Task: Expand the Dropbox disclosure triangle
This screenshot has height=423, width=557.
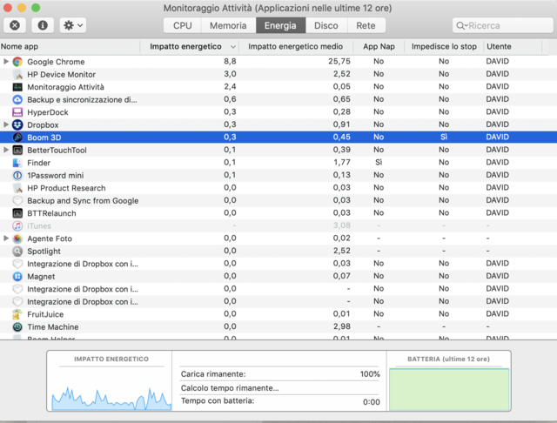Action: click(6, 124)
